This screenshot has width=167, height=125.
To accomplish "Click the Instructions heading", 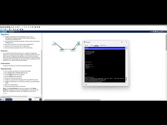I will tap(5, 64).
